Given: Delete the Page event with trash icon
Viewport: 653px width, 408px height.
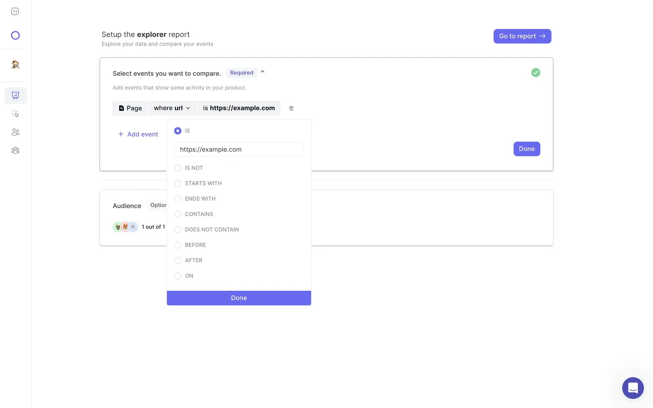Looking at the screenshot, I should 291,108.
